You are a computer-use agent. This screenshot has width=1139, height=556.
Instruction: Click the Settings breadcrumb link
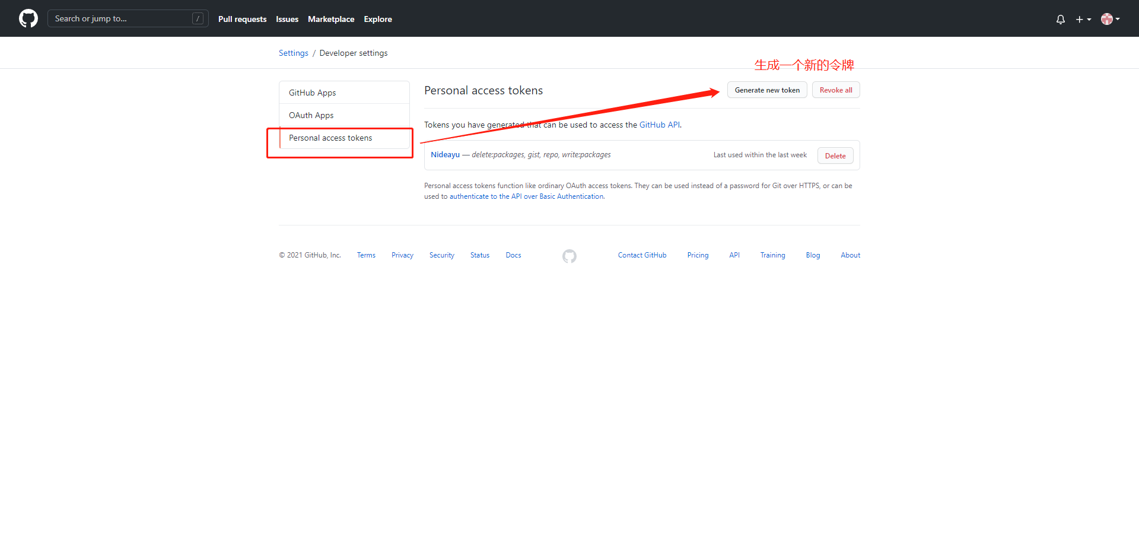point(294,53)
